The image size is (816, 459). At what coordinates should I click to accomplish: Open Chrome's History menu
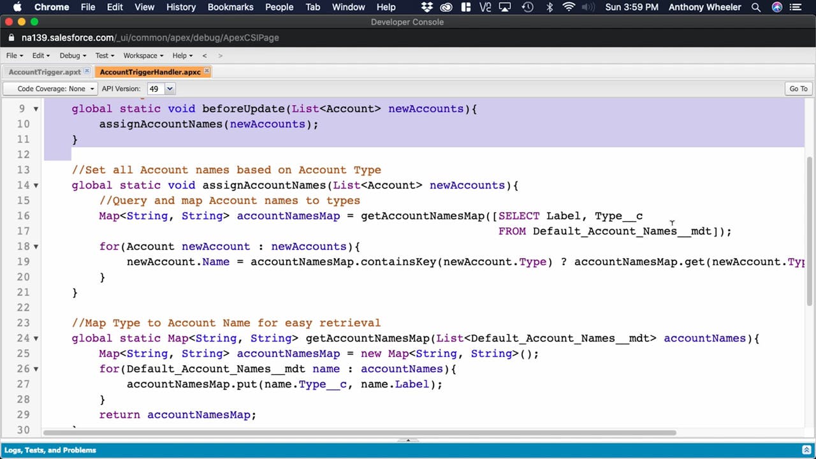click(181, 7)
